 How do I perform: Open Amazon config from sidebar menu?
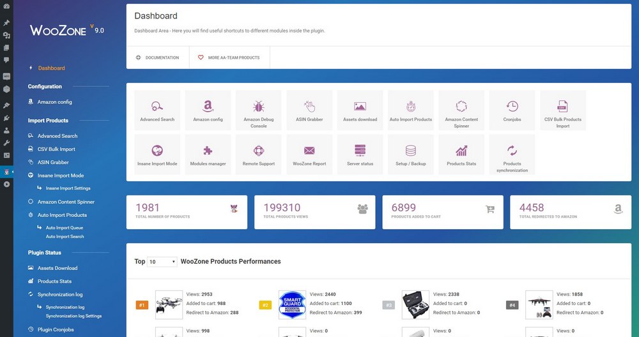coord(54,101)
